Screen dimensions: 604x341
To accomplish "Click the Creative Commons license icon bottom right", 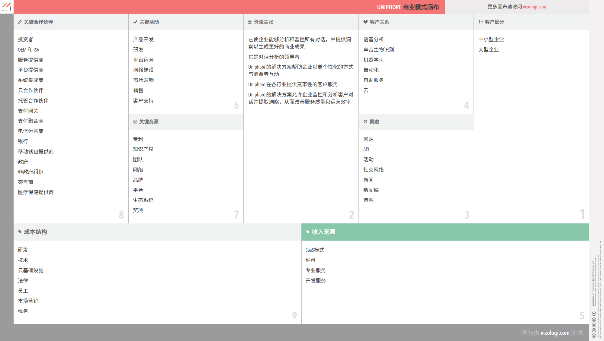I will [594, 335].
